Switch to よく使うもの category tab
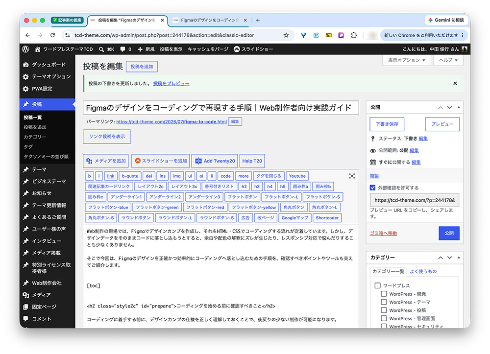Screen dimensions: 490x354 423,271
